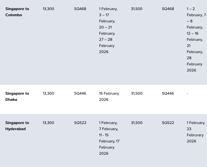Click Colombo dates starting '1 February, 3 – 17'
This screenshot has height=167, width=207.
pyautogui.click(x=108, y=30)
